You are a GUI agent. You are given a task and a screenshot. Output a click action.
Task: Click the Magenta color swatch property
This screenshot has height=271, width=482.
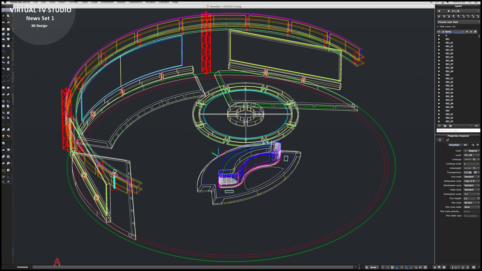pos(465,151)
